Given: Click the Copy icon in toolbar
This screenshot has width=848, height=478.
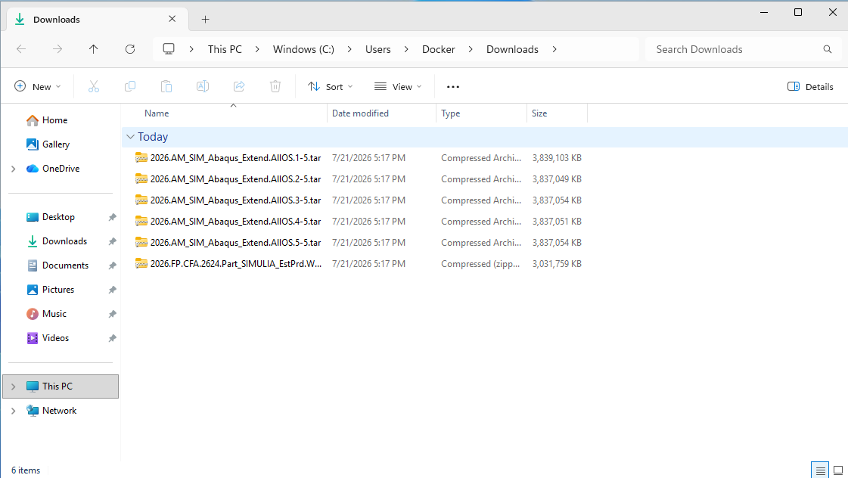Looking at the screenshot, I should [x=130, y=86].
